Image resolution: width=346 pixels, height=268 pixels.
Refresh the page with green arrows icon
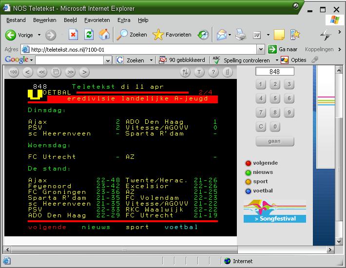click(x=89, y=35)
